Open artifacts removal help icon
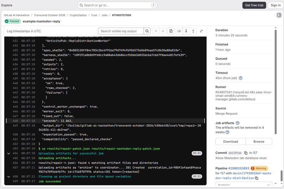Screen dimensions: 284x189 pos(227,132)
